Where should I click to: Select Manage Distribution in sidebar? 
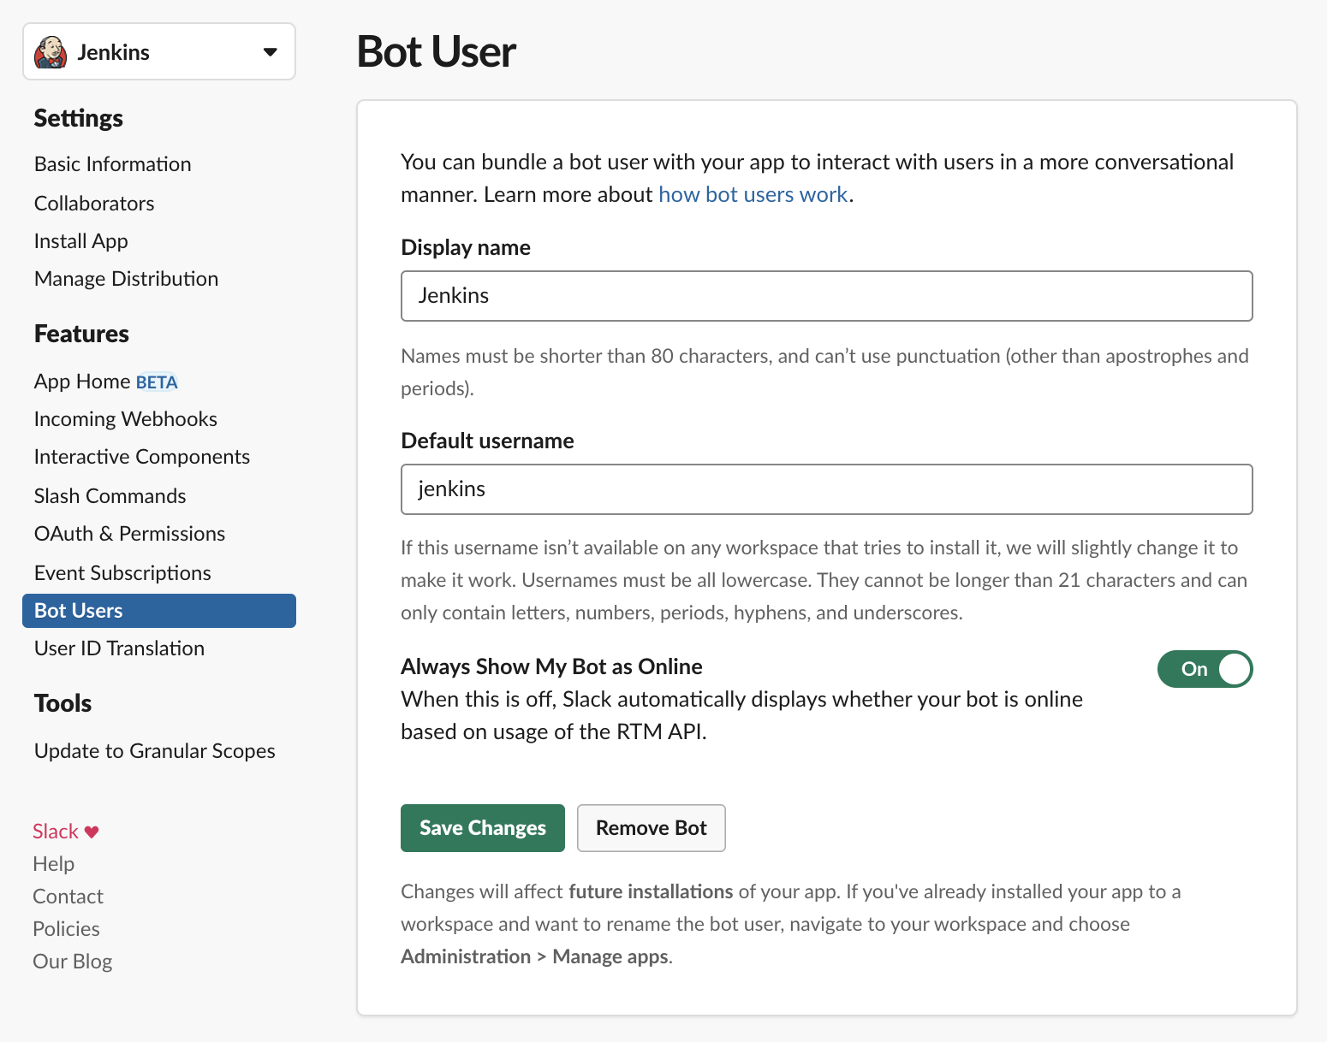coord(127,279)
